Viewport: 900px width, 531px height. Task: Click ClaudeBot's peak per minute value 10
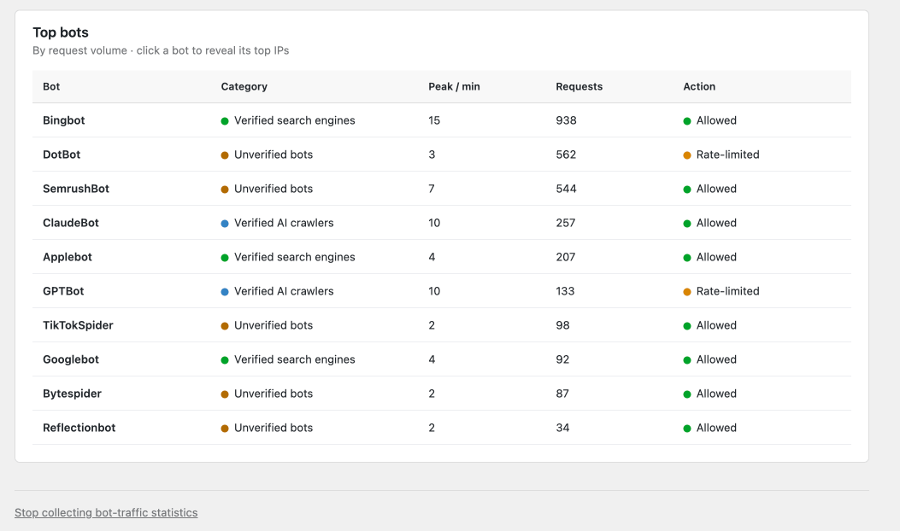[x=434, y=223]
